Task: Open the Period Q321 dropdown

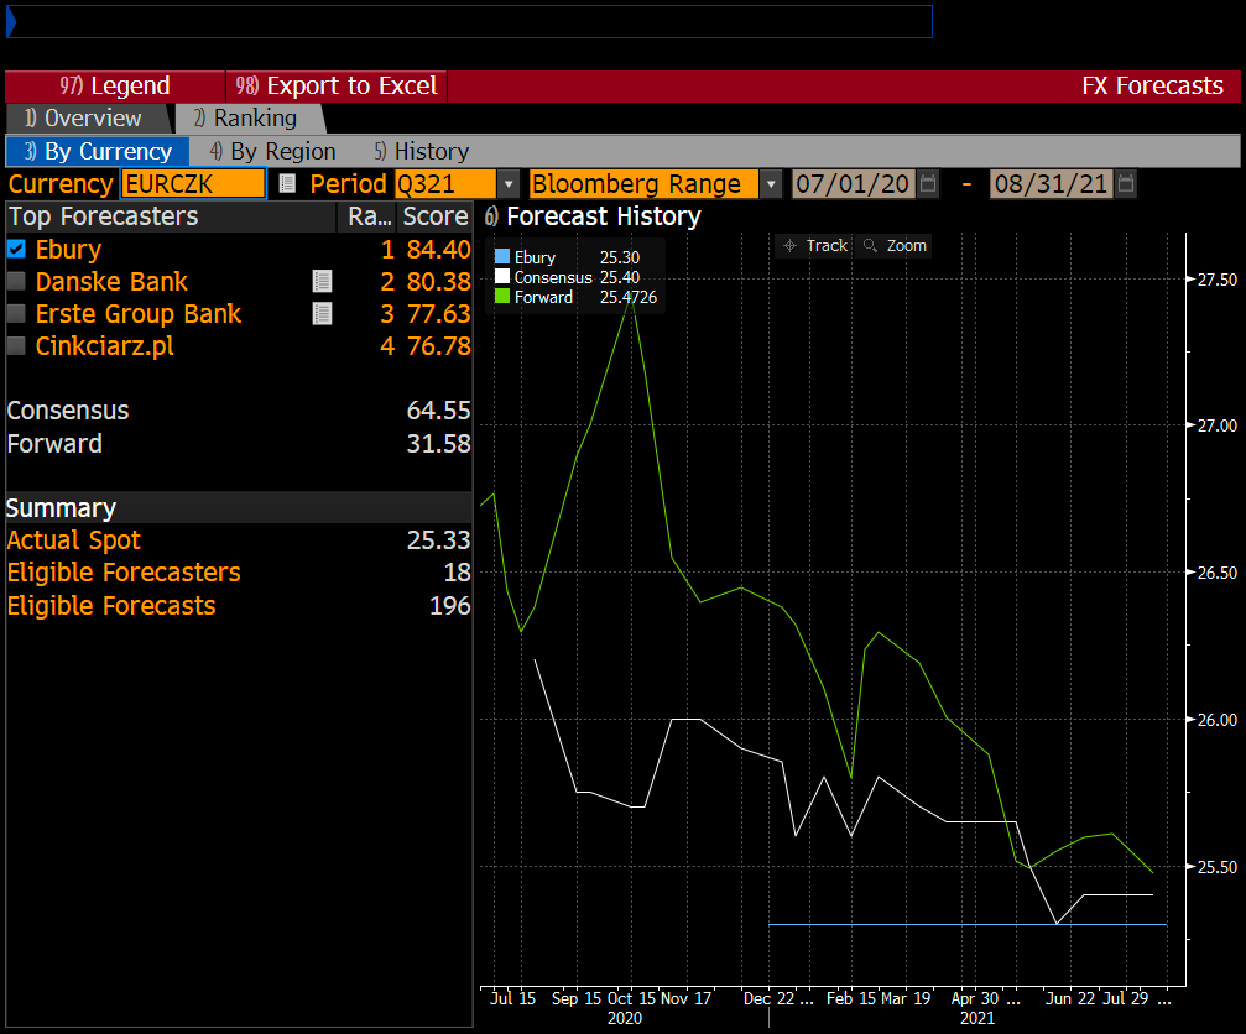Action: pos(445,184)
